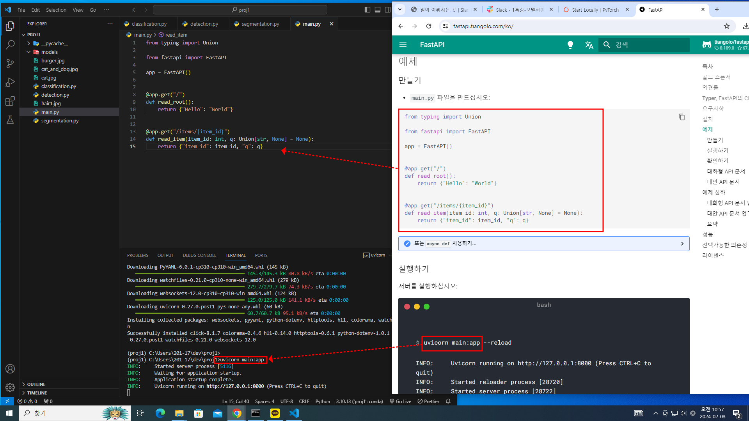Toggle the bottom panel layout
Screen dimensions: 749x421
pos(377,10)
